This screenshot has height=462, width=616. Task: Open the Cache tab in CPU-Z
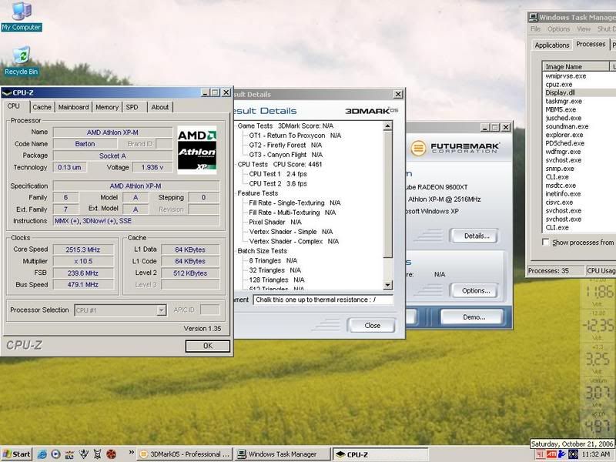click(x=42, y=107)
